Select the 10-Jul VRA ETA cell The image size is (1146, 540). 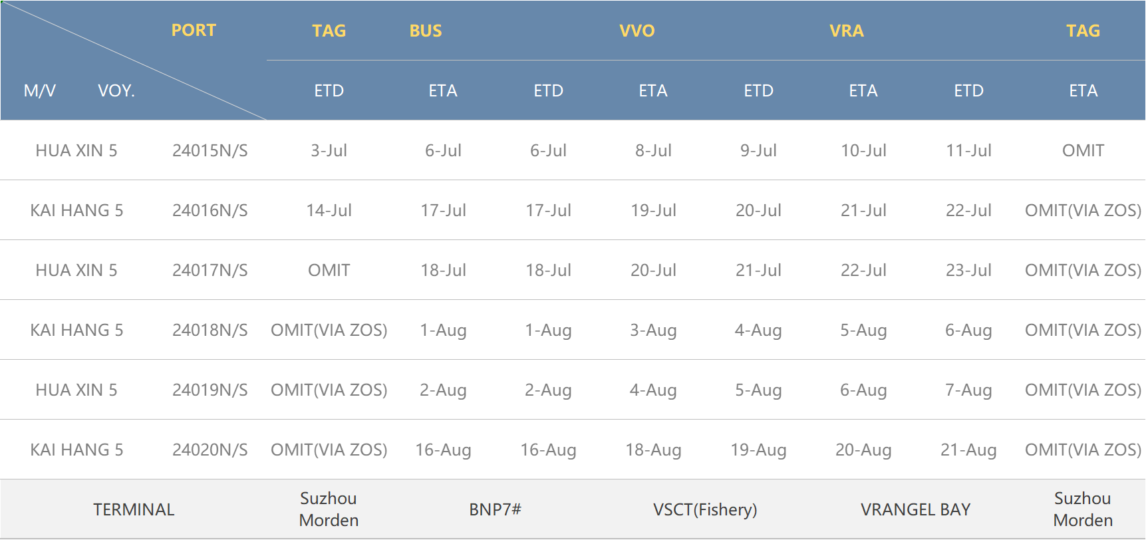point(864,150)
